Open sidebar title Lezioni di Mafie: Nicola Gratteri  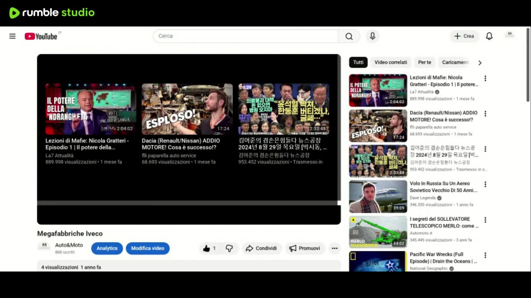pos(444,81)
